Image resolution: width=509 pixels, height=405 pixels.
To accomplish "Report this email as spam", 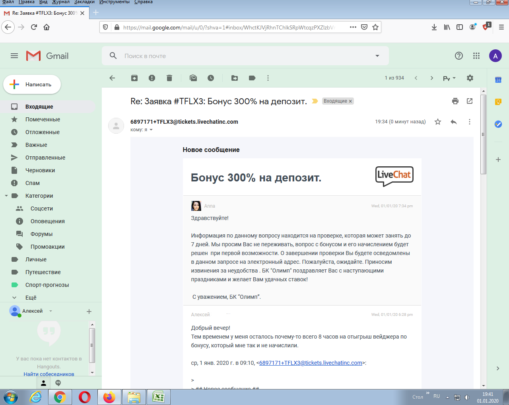I will coord(152,78).
